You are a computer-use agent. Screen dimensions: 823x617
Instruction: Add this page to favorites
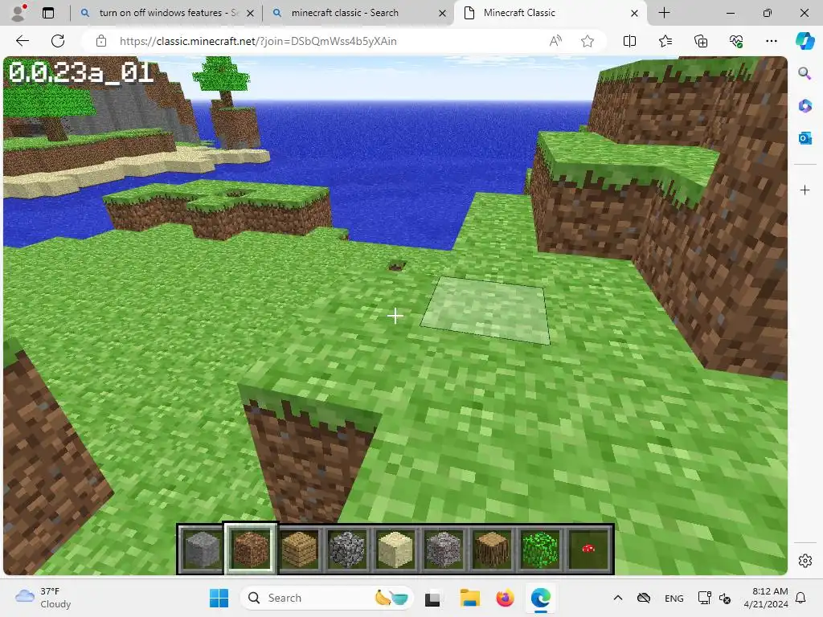click(588, 41)
